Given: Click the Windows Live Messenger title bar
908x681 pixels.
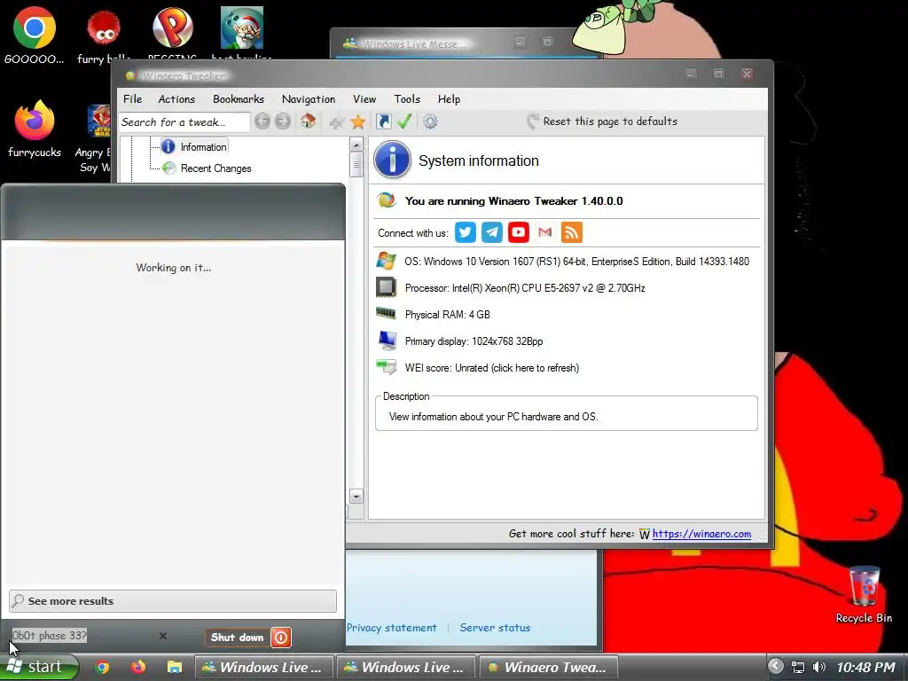Looking at the screenshot, I should point(423,43).
